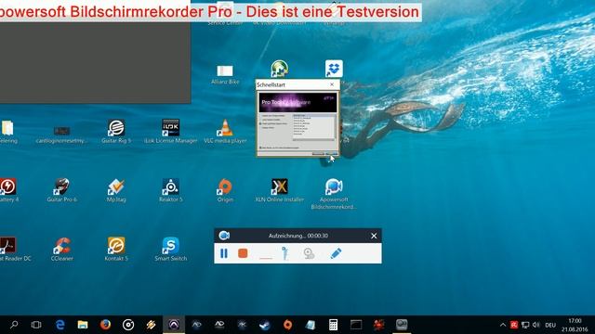Launch Microsoft Edge from taskbar
This screenshot has width=595, height=334.
click(59, 325)
